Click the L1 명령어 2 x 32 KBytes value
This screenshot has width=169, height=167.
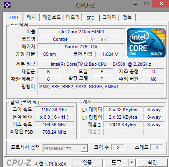123,117
